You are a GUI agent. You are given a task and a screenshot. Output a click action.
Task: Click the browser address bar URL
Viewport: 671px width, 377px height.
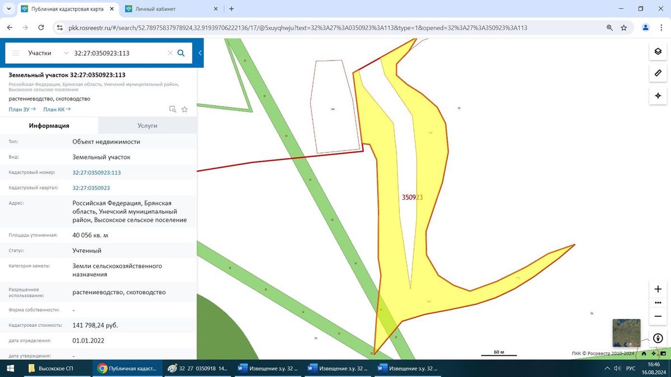pos(297,27)
